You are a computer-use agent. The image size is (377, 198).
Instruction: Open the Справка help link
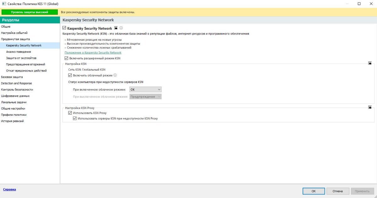(x=9, y=189)
